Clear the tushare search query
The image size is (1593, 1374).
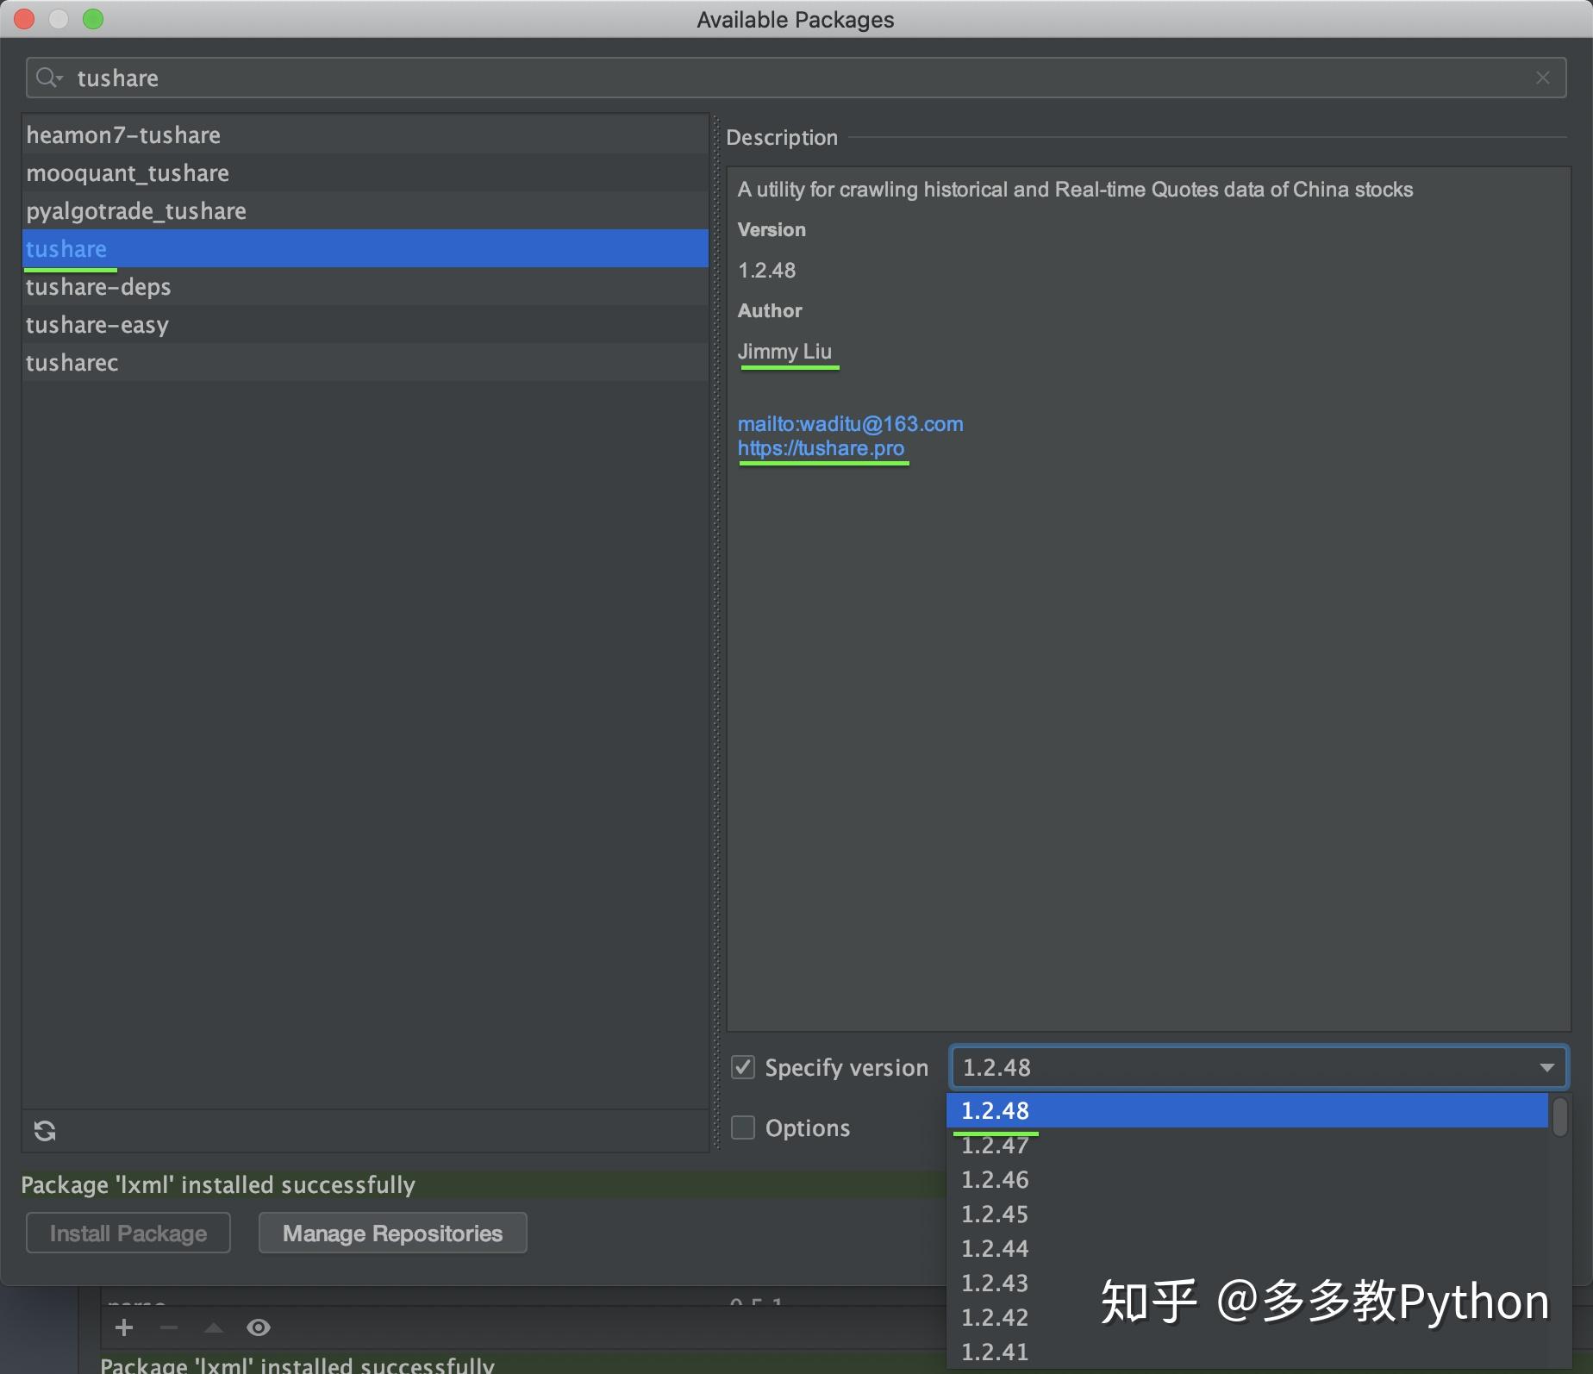[1542, 78]
